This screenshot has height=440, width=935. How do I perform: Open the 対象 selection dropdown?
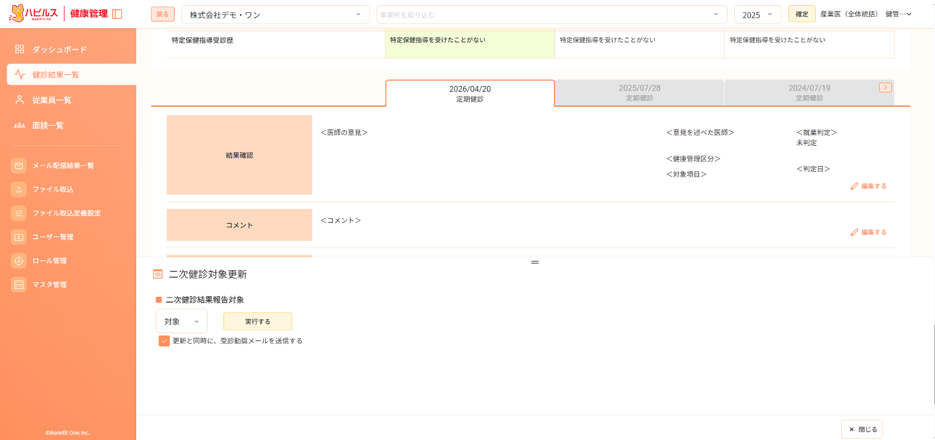click(x=182, y=322)
